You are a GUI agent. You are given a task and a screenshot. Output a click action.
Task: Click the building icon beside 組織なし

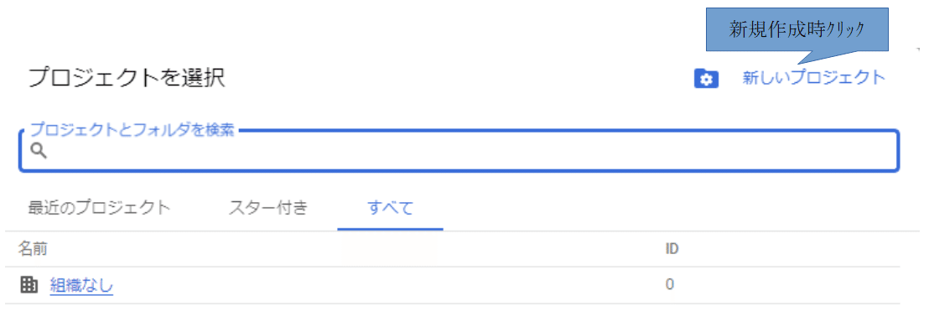point(29,285)
